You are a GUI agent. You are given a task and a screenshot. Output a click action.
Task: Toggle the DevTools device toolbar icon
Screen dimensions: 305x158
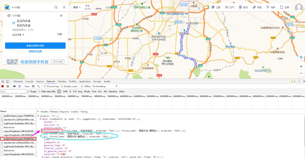point(7,81)
